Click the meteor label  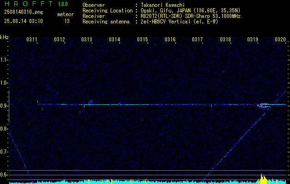65,14
